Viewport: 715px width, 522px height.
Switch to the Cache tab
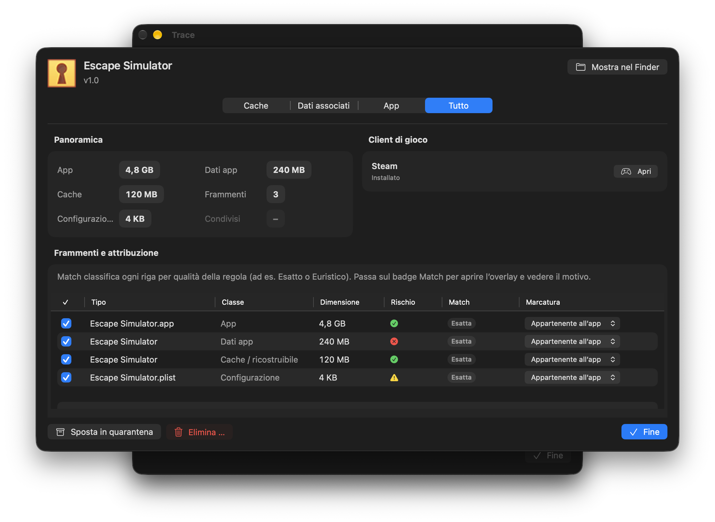tap(256, 105)
